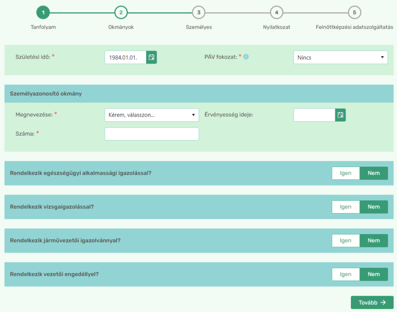Click the Érvényesség ideje date field

[314, 115]
